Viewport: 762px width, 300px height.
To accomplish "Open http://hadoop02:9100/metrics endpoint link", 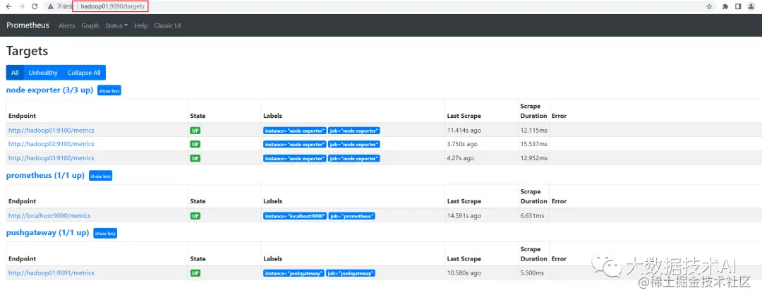I will point(51,144).
